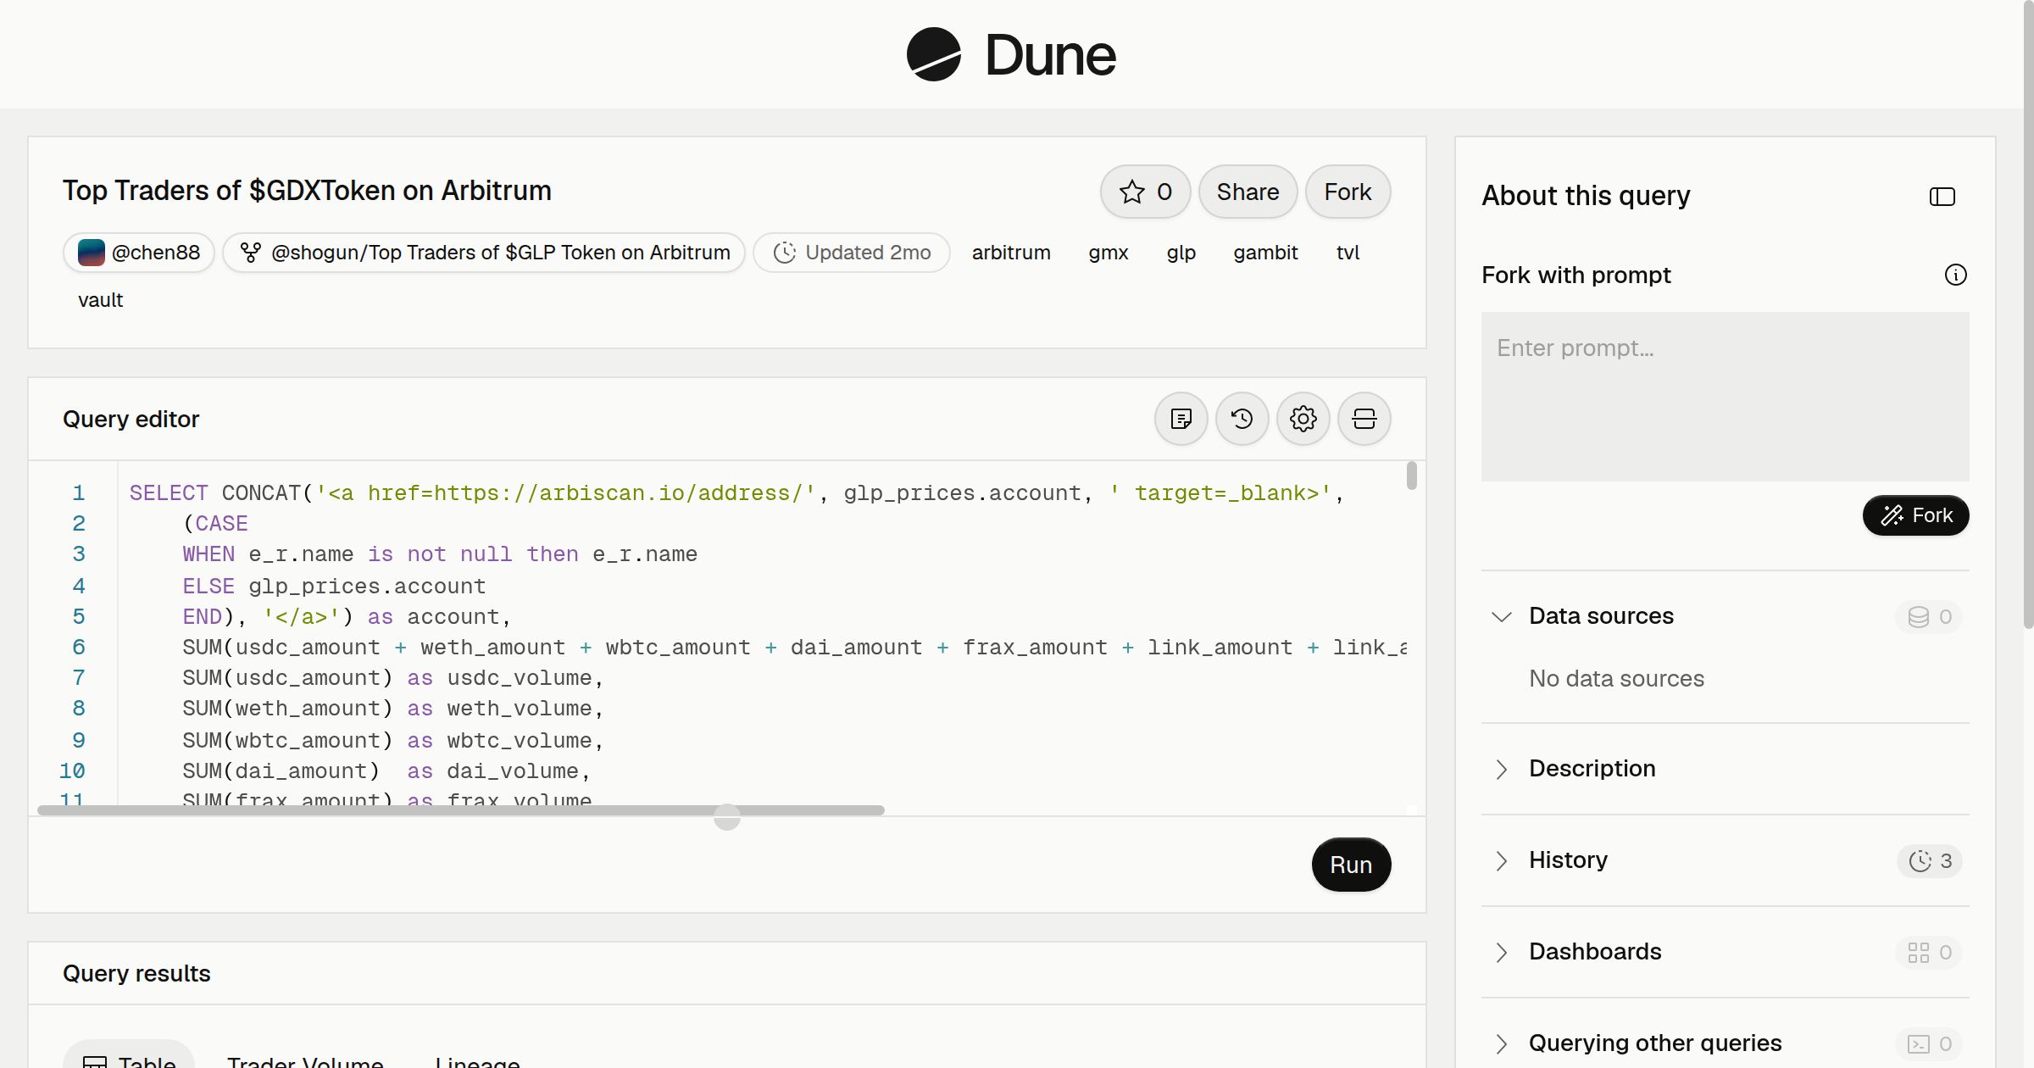This screenshot has height=1068, width=2034.
Task: Open @chen88 user profile chip
Action: [139, 253]
